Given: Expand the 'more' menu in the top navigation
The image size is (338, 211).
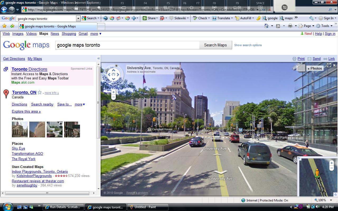Looking at the screenshot, I should (96, 34).
